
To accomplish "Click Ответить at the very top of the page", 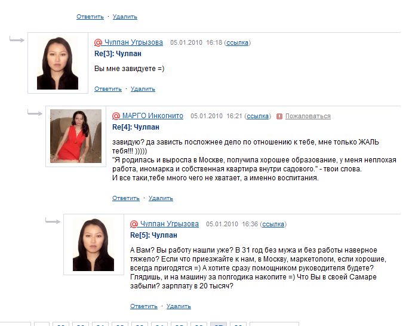I will 90,17.
